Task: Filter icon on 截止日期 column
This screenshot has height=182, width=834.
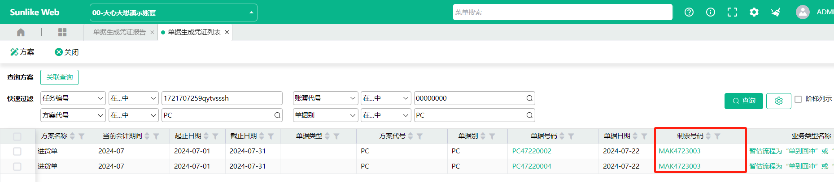Action: [271, 136]
